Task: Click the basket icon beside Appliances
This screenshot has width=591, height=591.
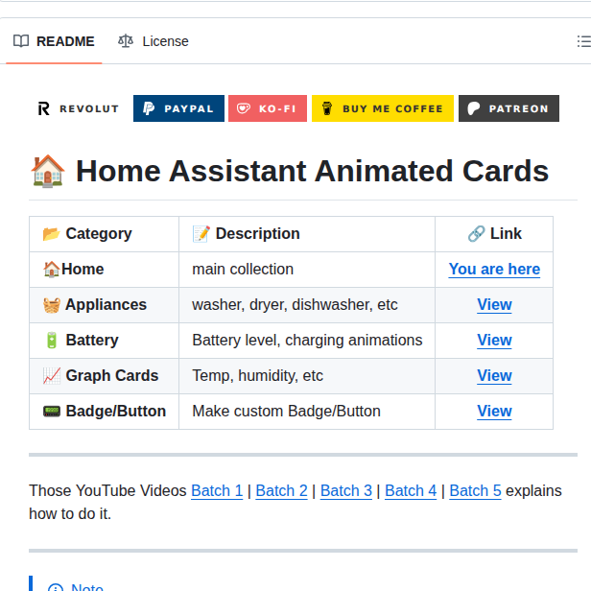Action: click(52, 305)
